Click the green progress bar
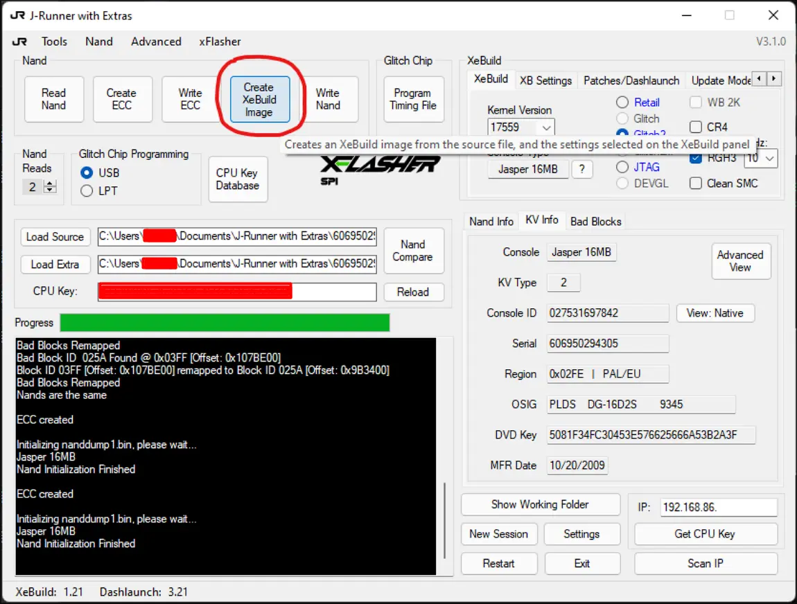Image resolution: width=797 pixels, height=604 pixels. click(225, 323)
